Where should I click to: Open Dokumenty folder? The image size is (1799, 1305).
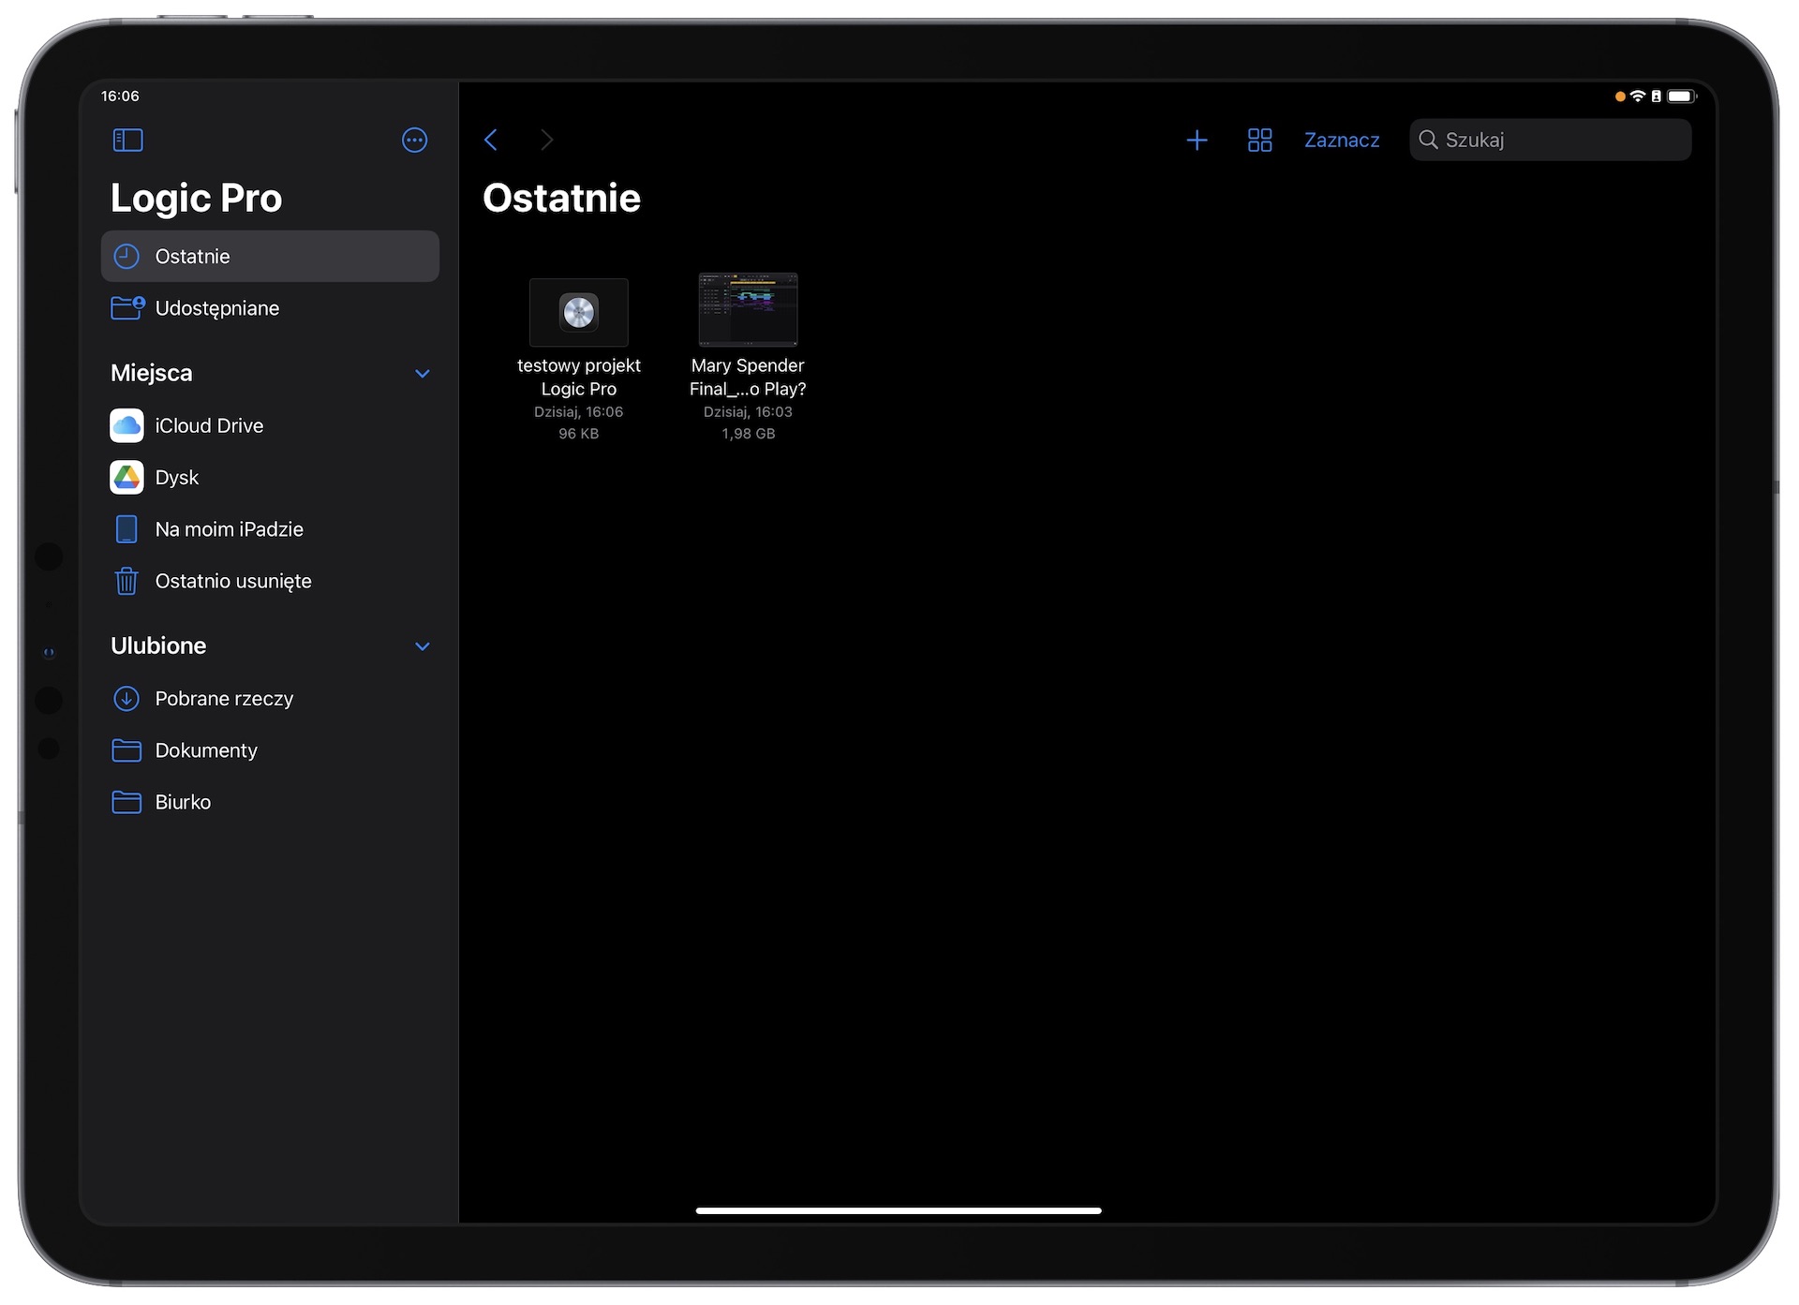coord(270,750)
